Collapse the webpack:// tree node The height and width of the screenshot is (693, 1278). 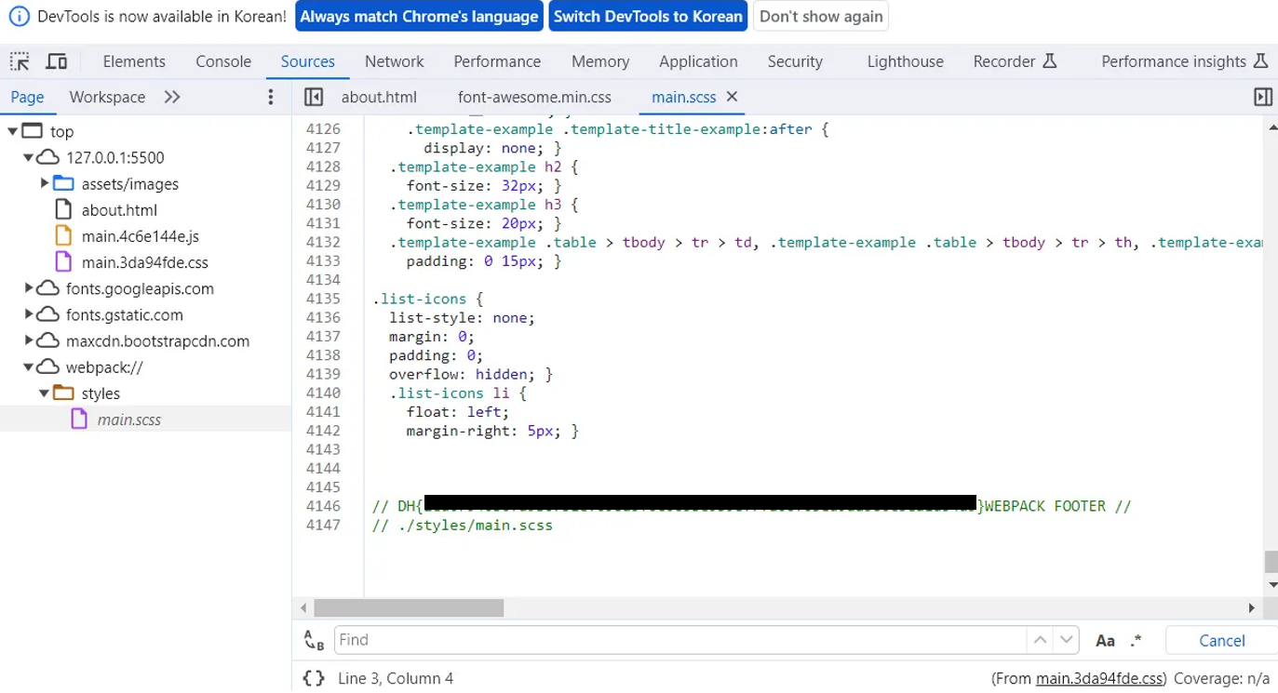pyautogui.click(x=29, y=366)
